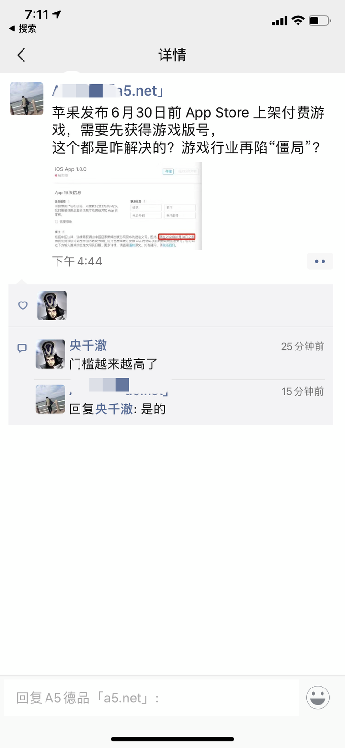Select the comment 门槛越来越高了
This screenshot has width=345, height=748.
coord(114,363)
